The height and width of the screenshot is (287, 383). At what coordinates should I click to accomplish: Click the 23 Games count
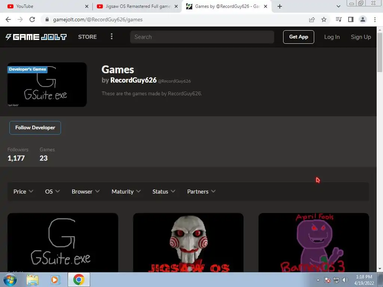point(43,158)
